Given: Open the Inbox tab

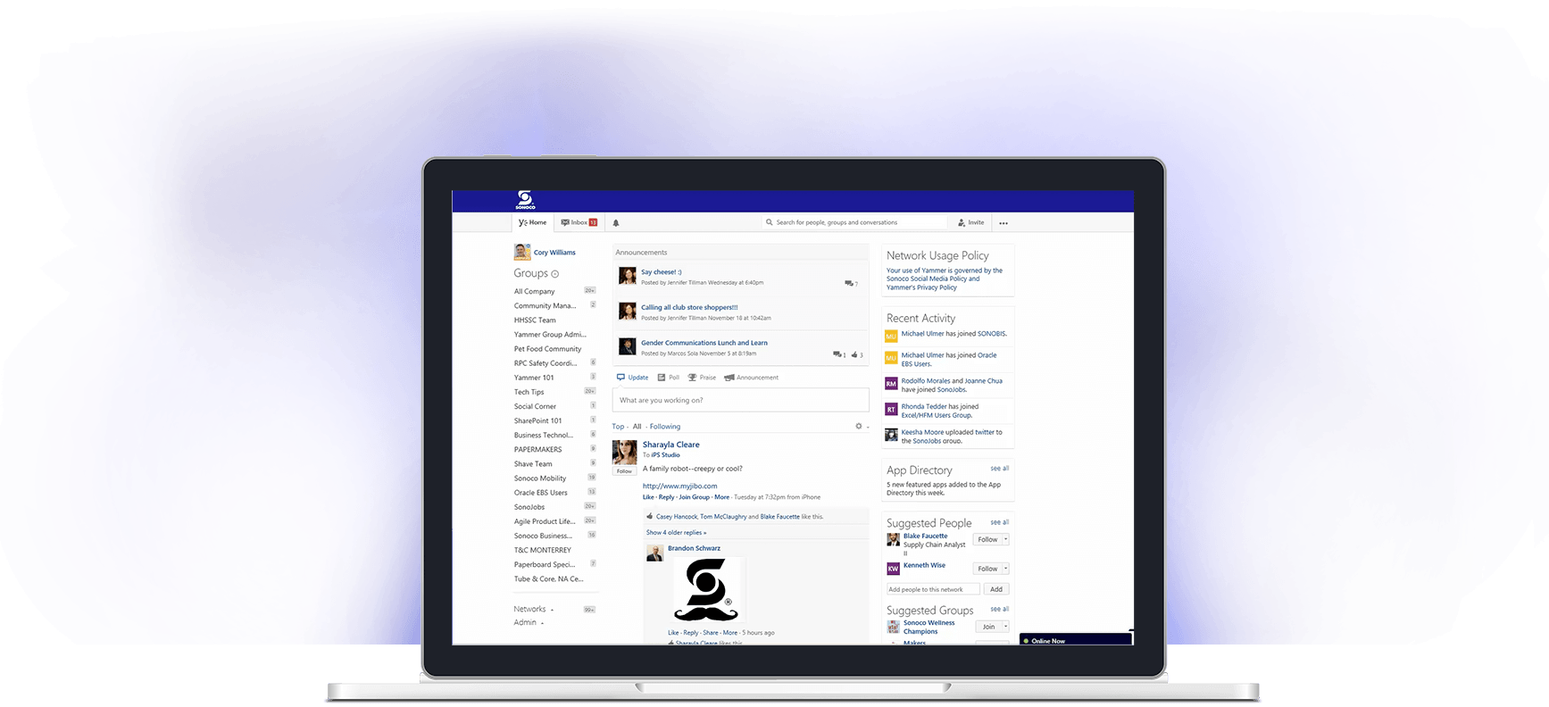Looking at the screenshot, I should (x=579, y=222).
